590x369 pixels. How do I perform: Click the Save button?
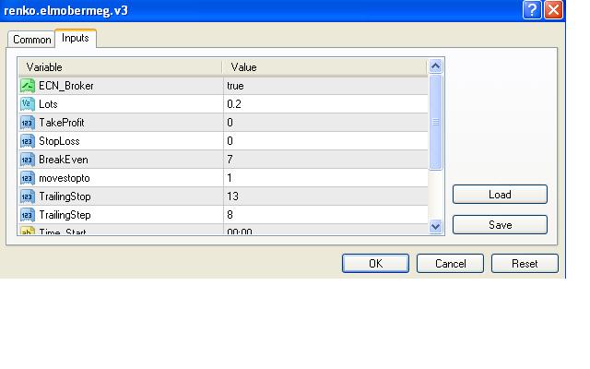tap(500, 225)
